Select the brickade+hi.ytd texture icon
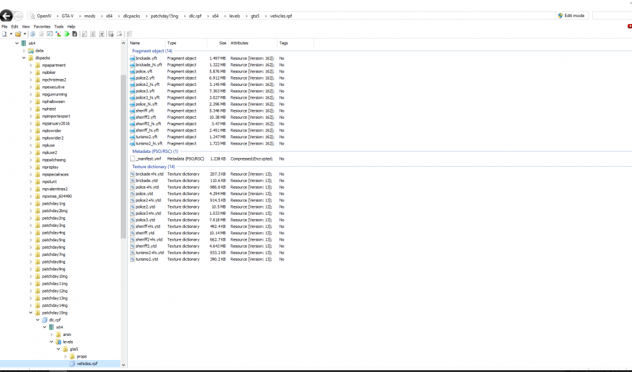 click(132, 174)
